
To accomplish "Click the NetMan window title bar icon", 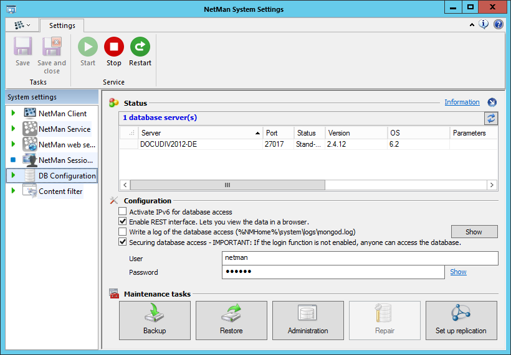I will tap(11, 9).
